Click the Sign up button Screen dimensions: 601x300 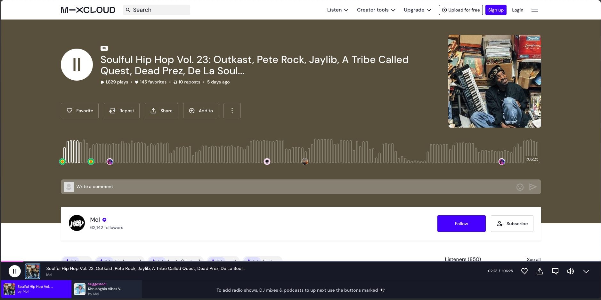pos(496,10)
